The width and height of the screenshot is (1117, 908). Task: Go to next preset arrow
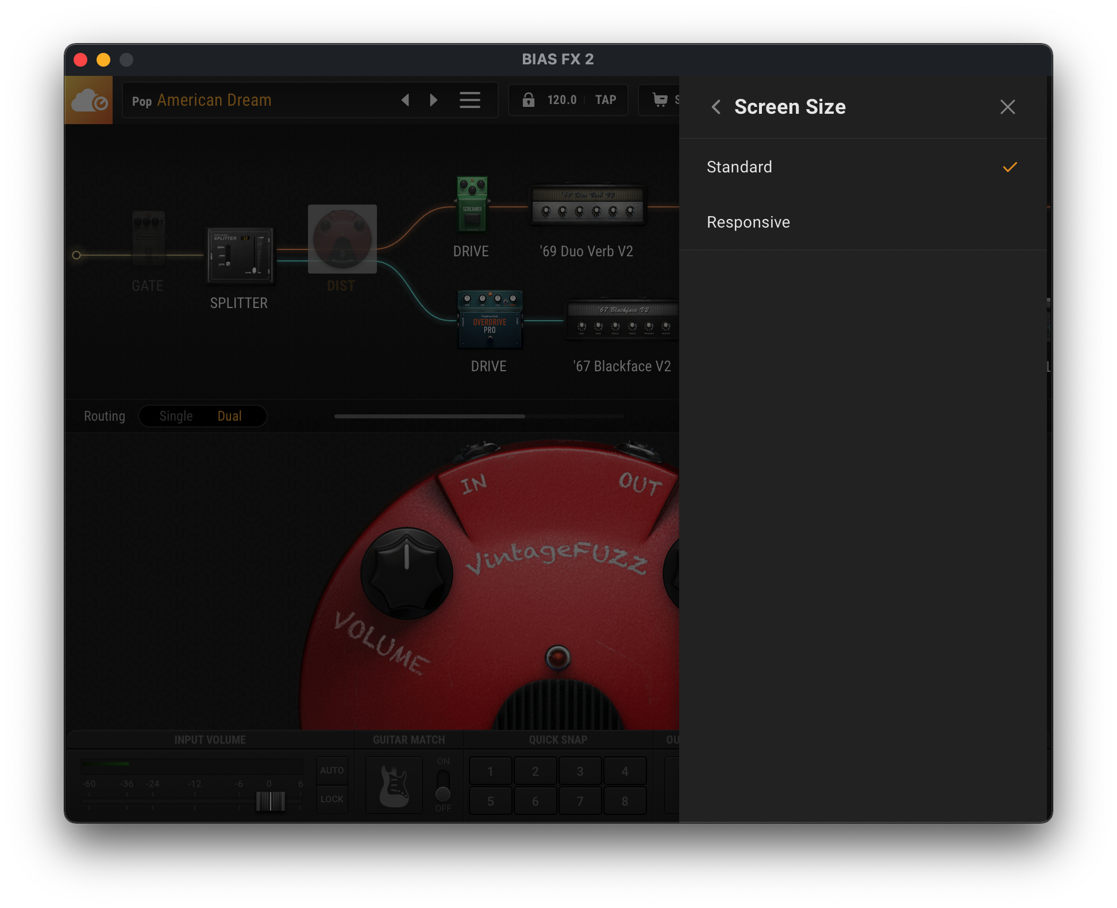(x=434, y=100)
